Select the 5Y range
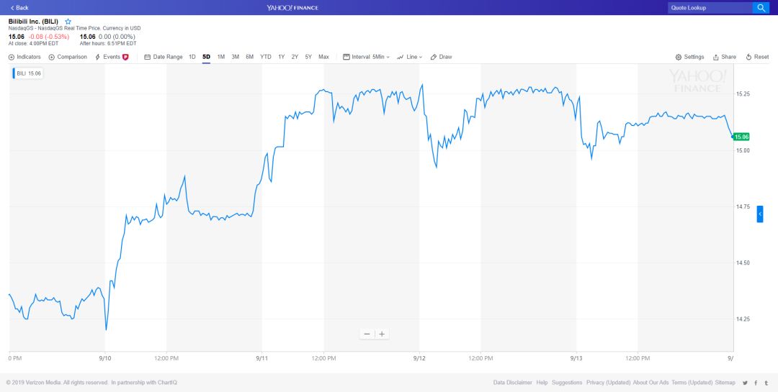Viewport: 778px width, 392px height. pyautogui.click(x=308, y=57)
